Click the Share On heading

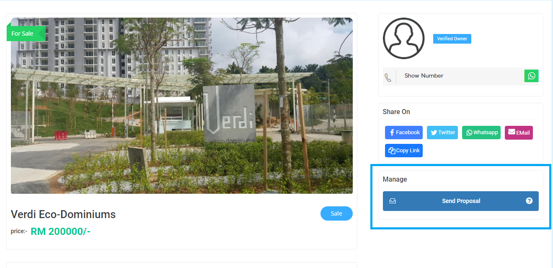(396, 112)
